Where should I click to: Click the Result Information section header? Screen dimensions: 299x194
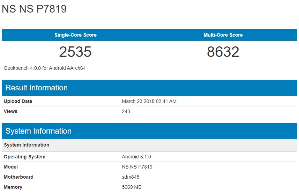[x=37, y=88]
